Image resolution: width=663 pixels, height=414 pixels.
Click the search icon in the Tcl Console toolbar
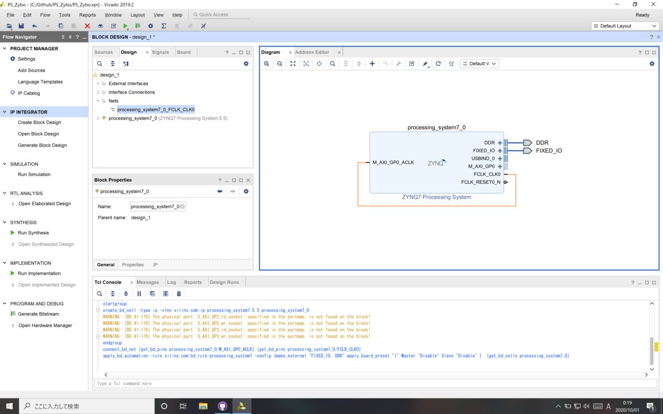tap(99, 294)
